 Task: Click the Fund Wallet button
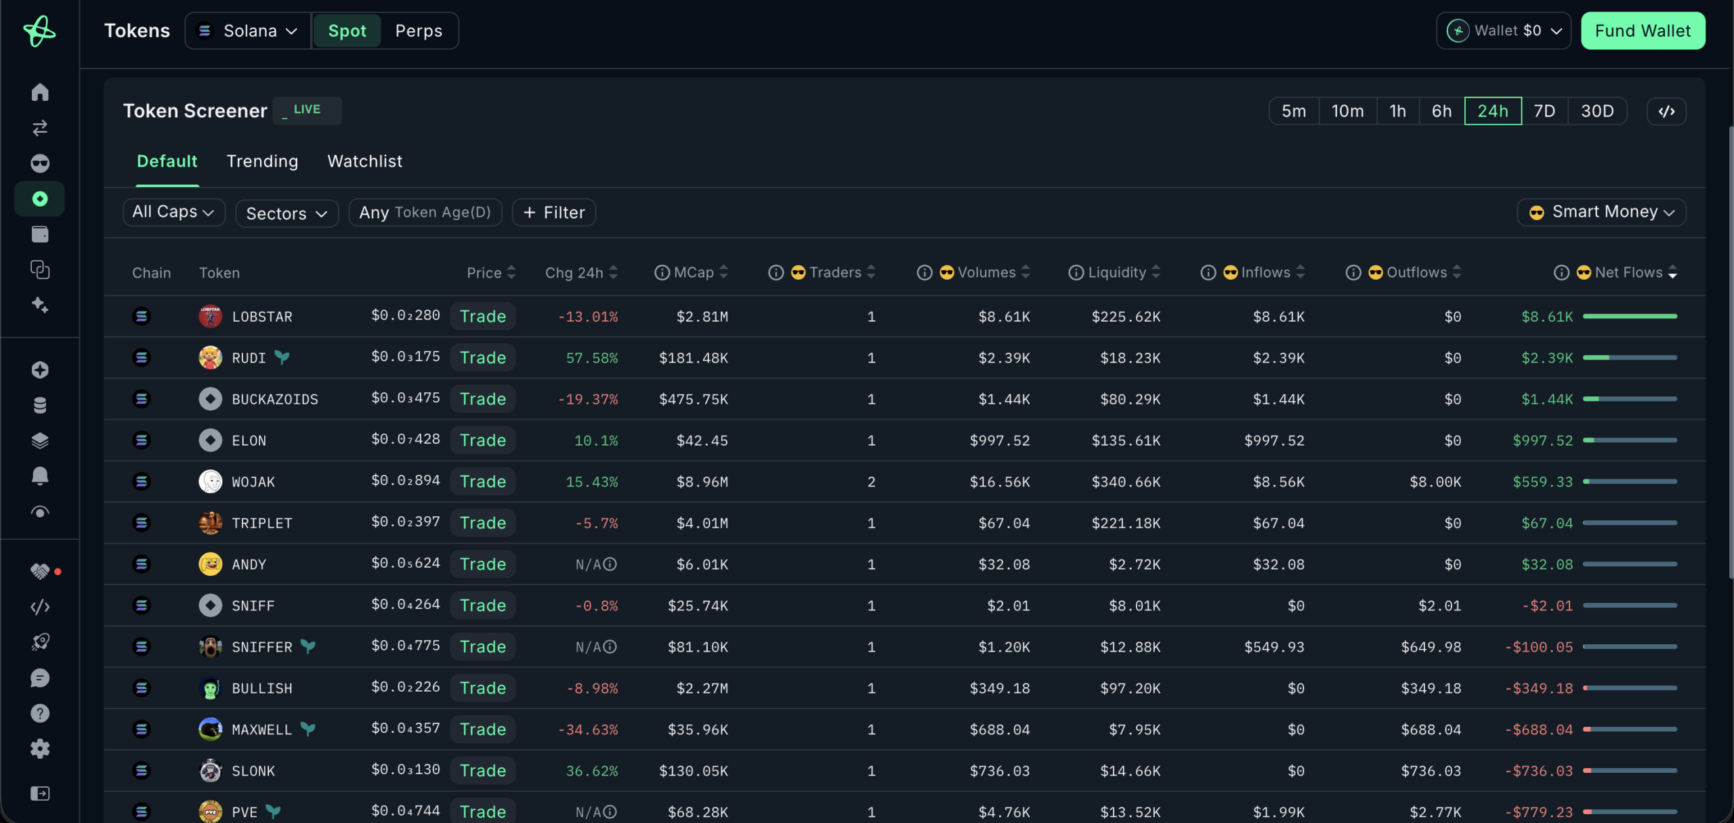(x=1643, y=31)
